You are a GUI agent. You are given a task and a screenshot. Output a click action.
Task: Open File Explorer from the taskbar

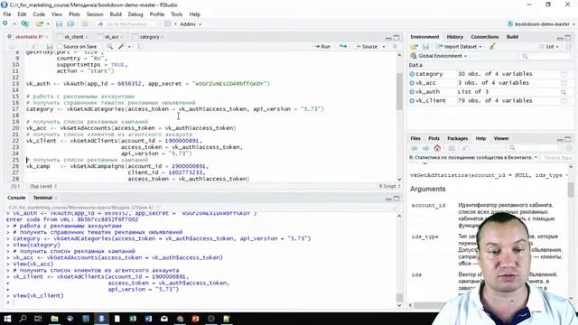54,319
